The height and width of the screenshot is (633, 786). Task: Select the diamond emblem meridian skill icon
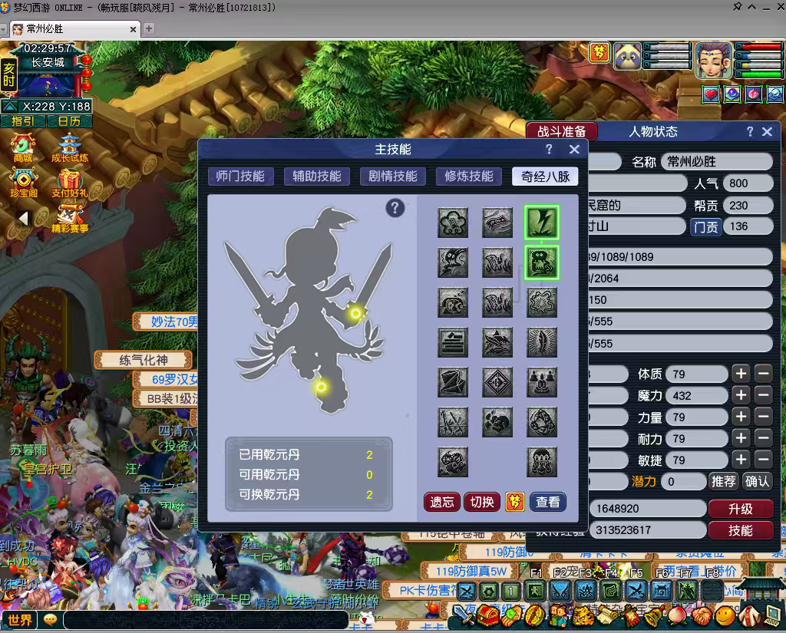point(497,382)
